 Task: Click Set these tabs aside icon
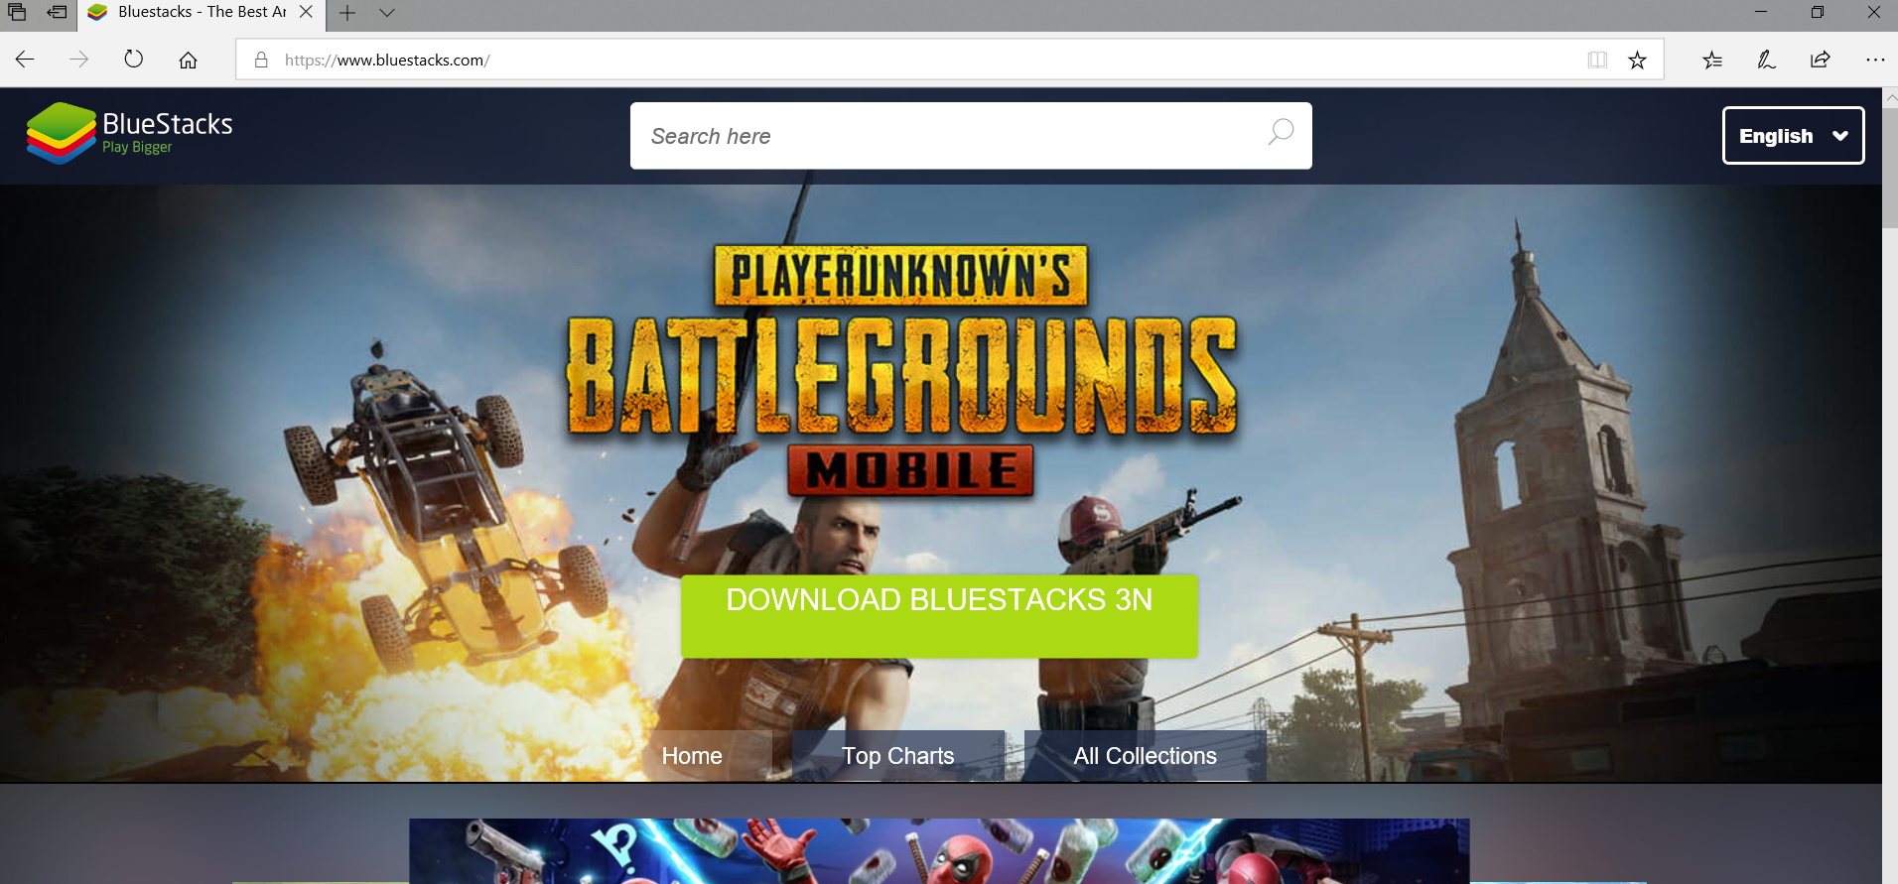57,12
